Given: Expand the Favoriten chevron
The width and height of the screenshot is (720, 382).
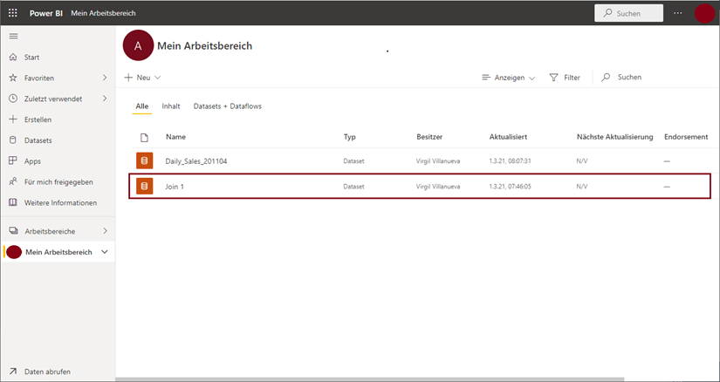Looking at the screenshot, I should (x=105, y=78).
